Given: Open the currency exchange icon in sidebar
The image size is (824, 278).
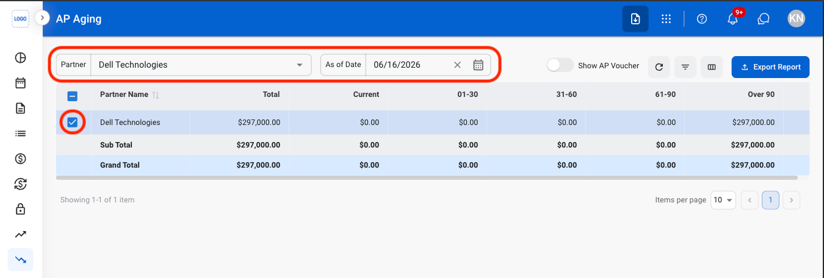Looking at the screenshot, I should coord(21,184).
